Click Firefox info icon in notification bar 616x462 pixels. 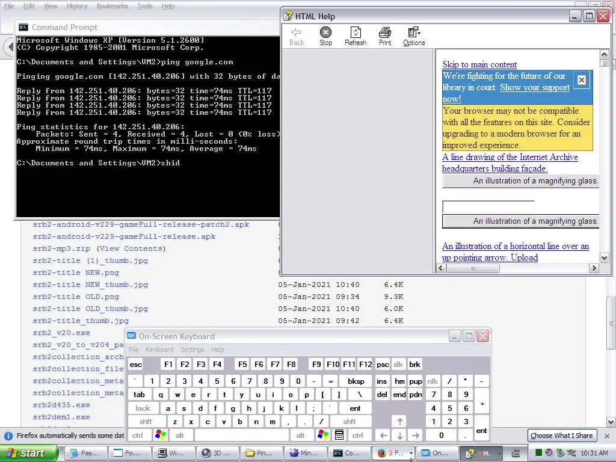coord(8,436)
